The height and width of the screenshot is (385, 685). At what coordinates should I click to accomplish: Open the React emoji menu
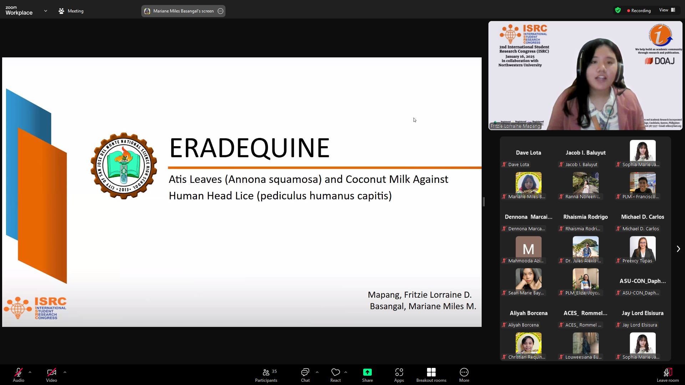[x=335, y=375]
